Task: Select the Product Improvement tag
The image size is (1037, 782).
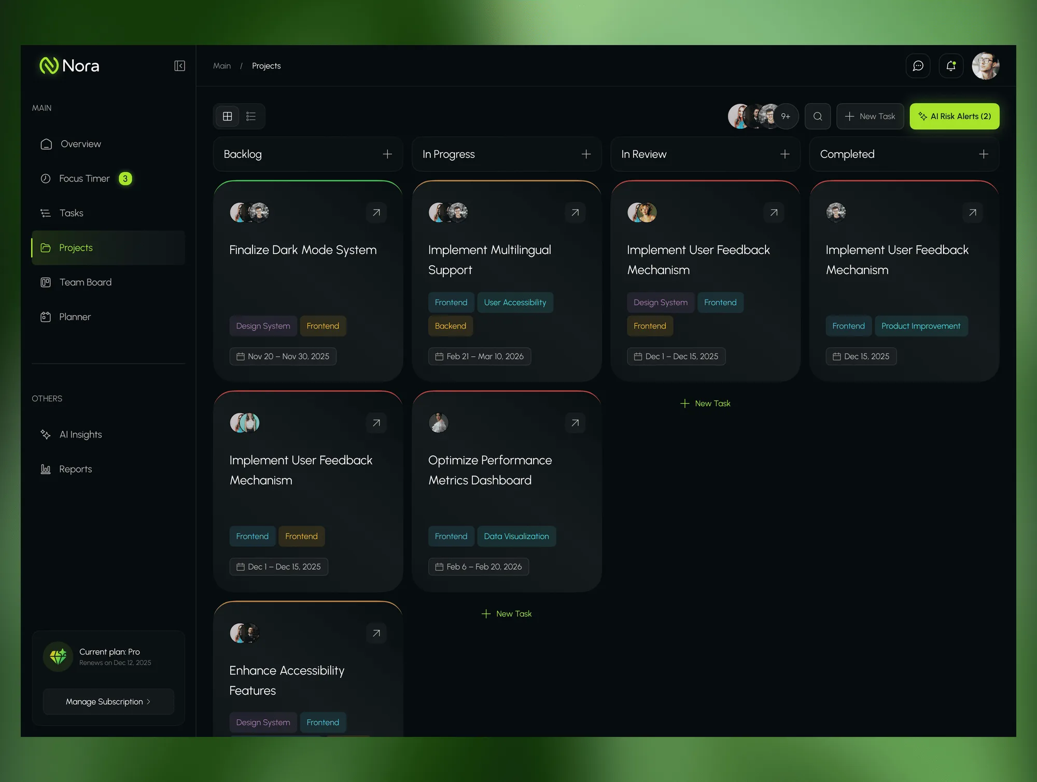Action: (x=921, y=326)
